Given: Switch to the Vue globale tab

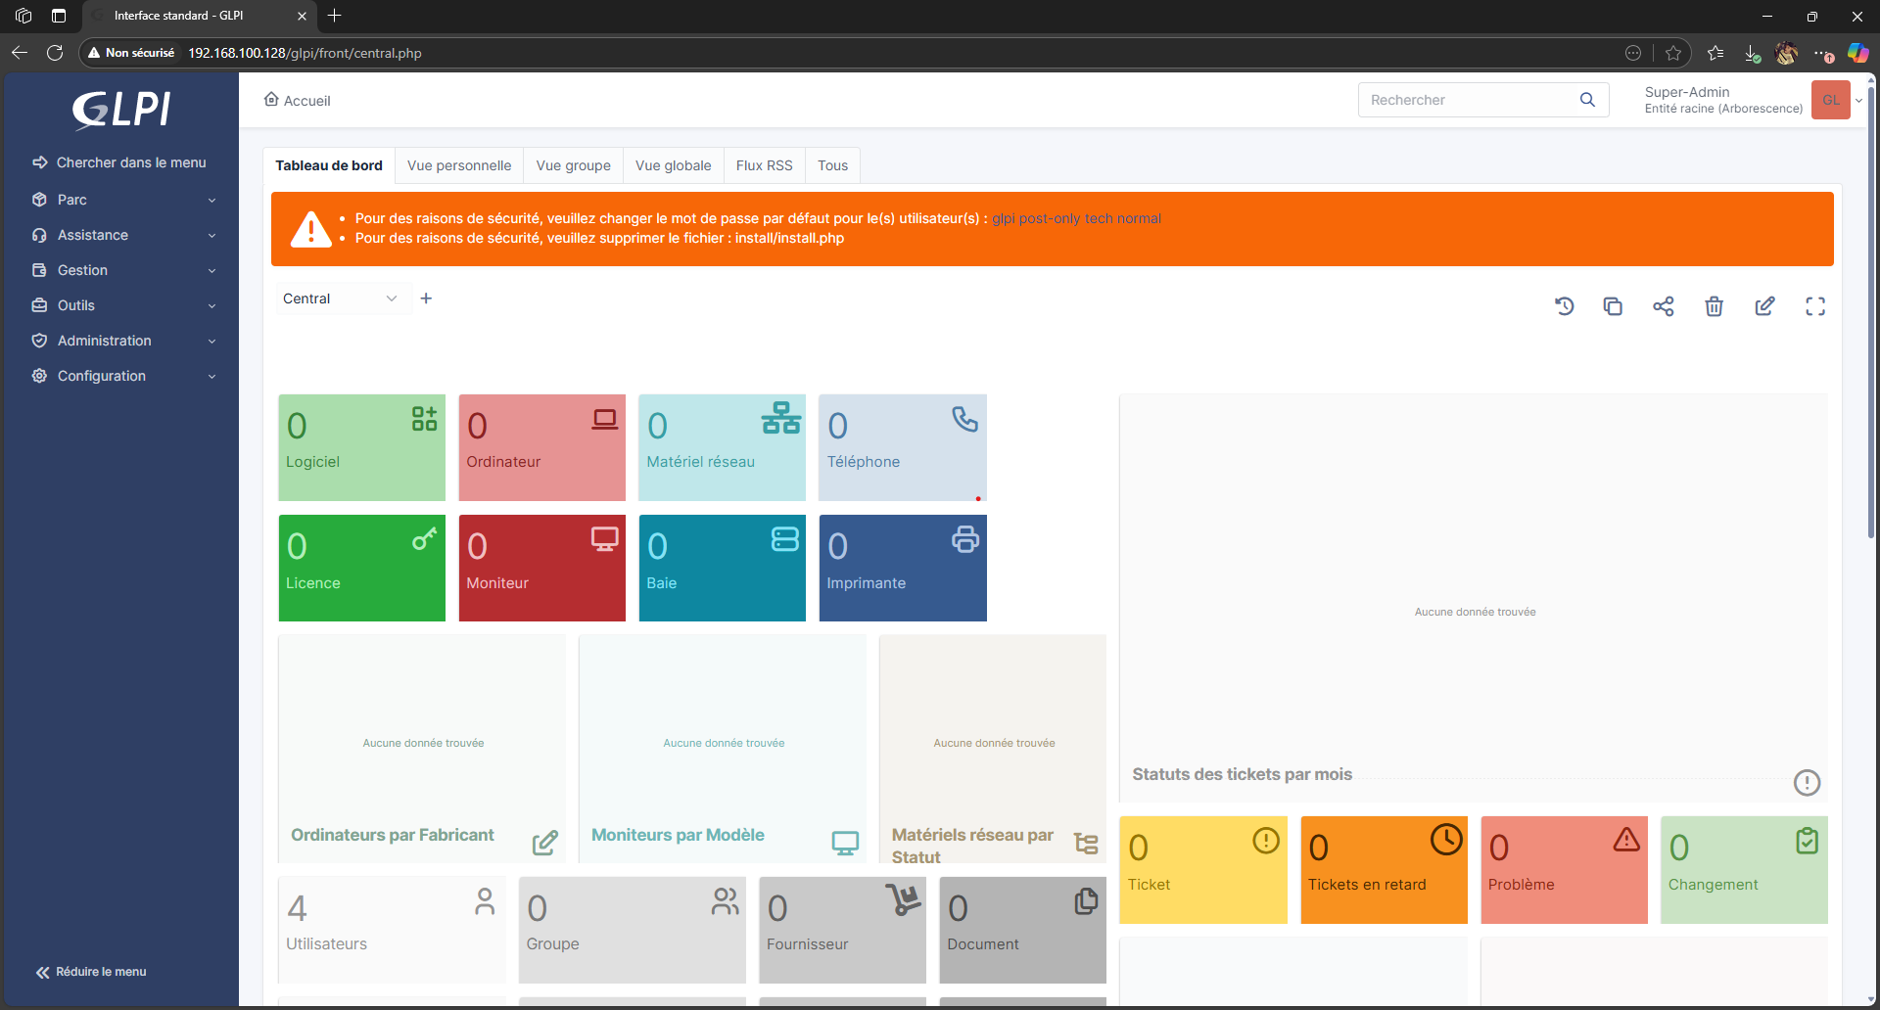Looking at the screenshot, I should (x=674, y=165).
